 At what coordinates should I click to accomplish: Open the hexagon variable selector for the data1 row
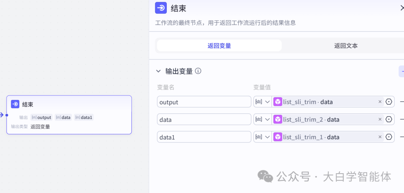pos(389,137)
